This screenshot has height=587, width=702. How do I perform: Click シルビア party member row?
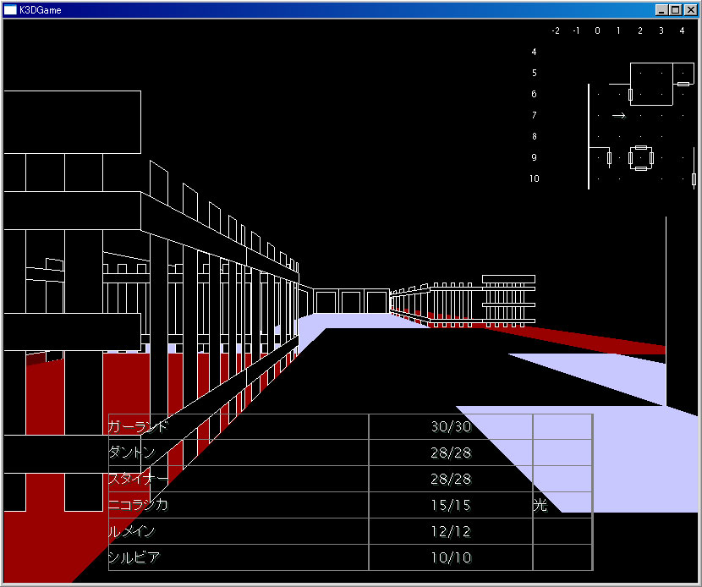pos(350,557)
